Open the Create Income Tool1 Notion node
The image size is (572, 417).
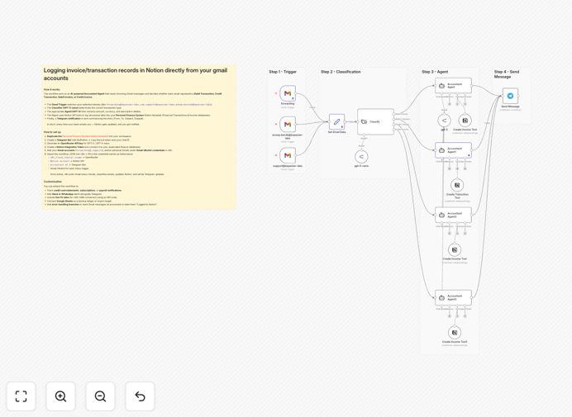coord(455,333)
